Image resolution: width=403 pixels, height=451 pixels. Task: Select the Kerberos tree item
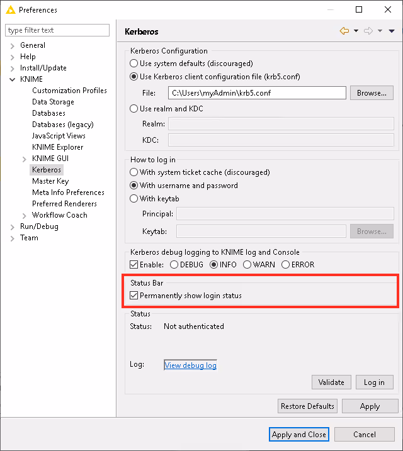47,170
